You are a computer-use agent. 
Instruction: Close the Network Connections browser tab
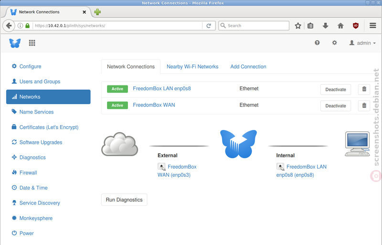coord(85,12)
